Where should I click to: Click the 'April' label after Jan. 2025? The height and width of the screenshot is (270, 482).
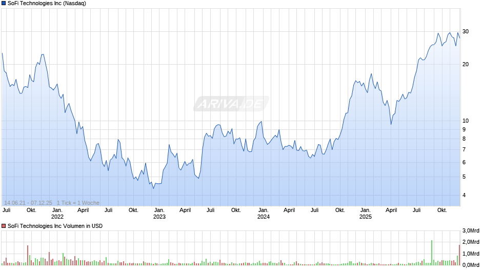(x=391, y=210)
